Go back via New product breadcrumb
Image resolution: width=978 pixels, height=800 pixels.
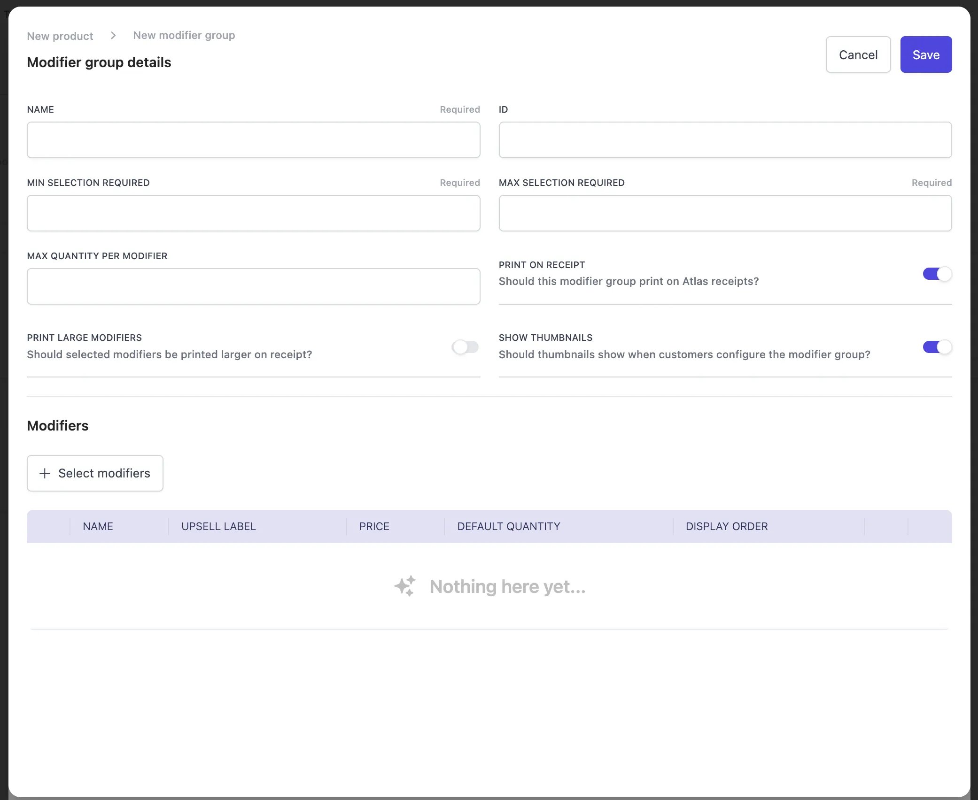[x=60, y=36]
